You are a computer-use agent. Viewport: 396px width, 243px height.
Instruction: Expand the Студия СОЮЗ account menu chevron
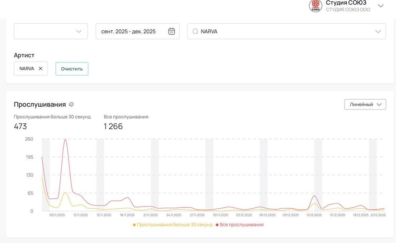(381, 6)
